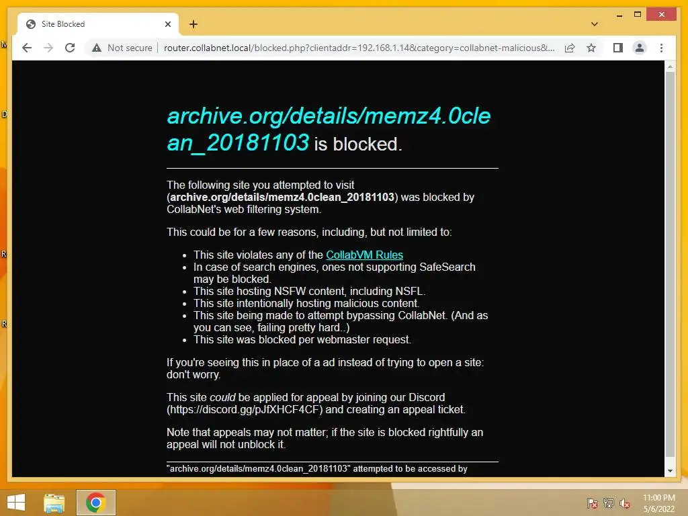Open the Windows Start menu

(16, 503)
